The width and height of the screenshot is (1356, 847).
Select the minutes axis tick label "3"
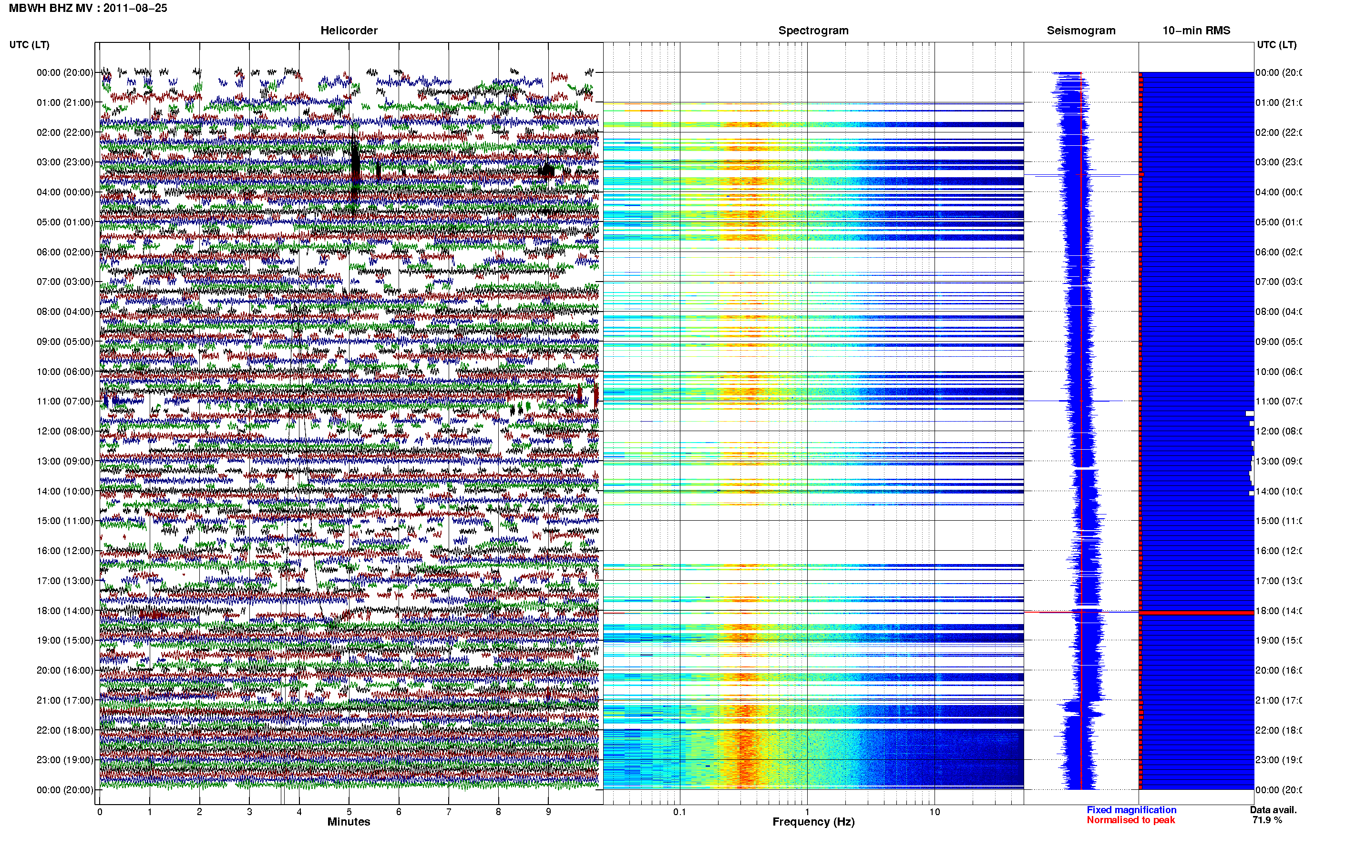(x=249, y=812)
